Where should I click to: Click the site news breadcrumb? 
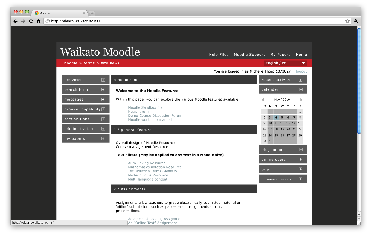pyautogui.click(x=110, y=63)
